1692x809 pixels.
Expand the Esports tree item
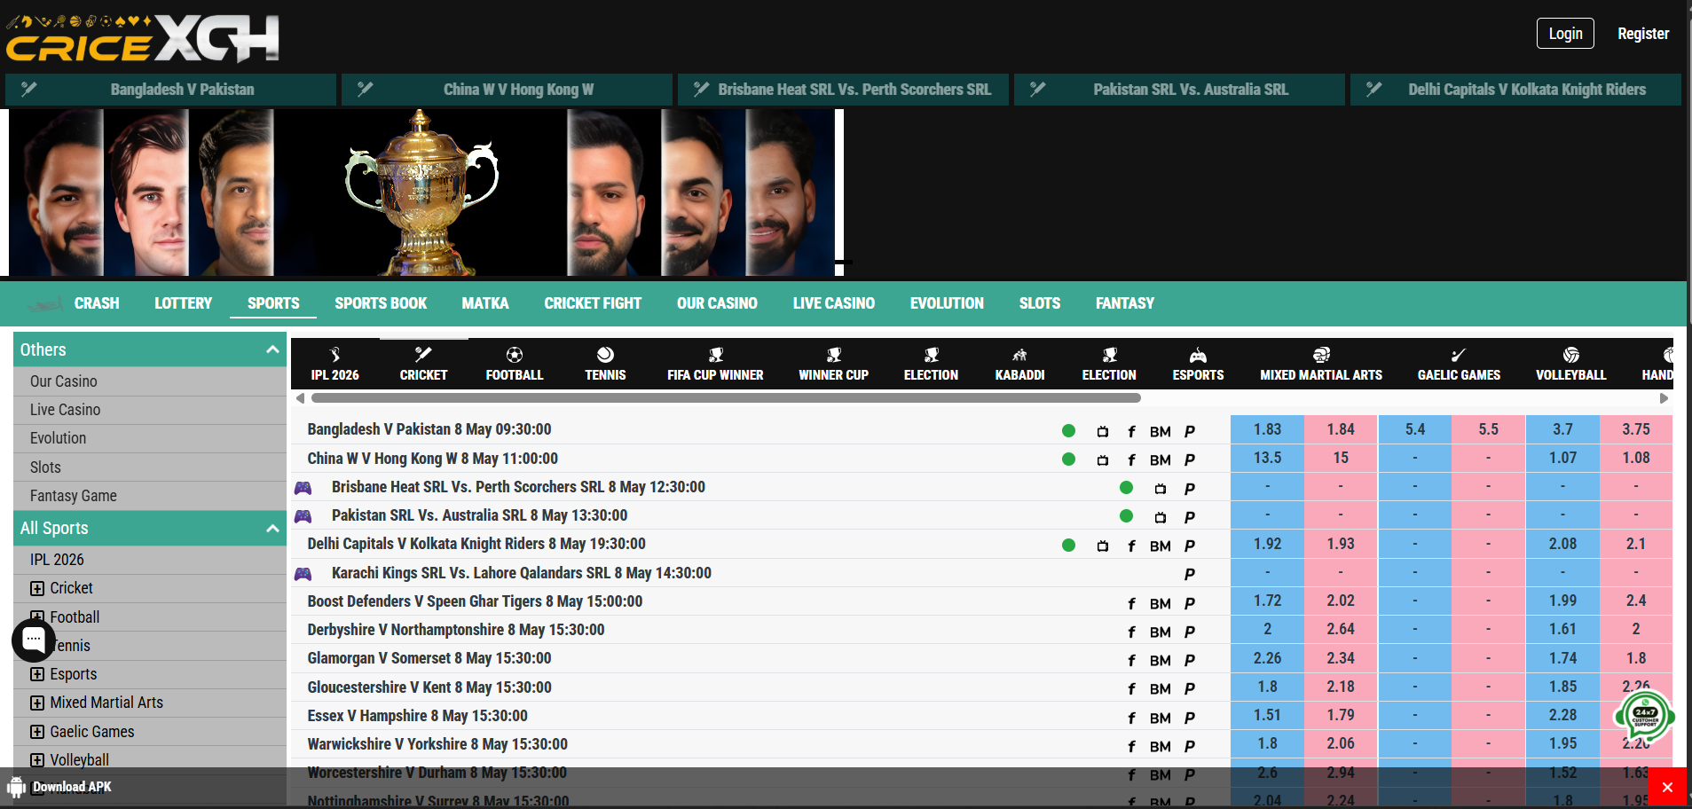coord(37,674)
